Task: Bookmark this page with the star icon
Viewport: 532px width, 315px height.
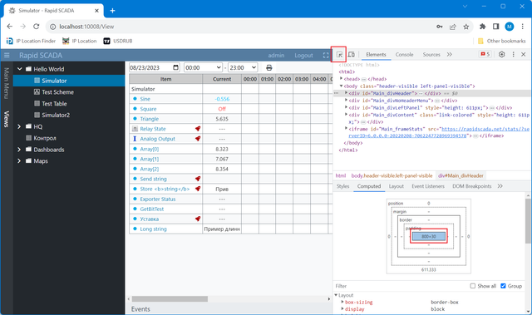Action: tap(466, 27)
